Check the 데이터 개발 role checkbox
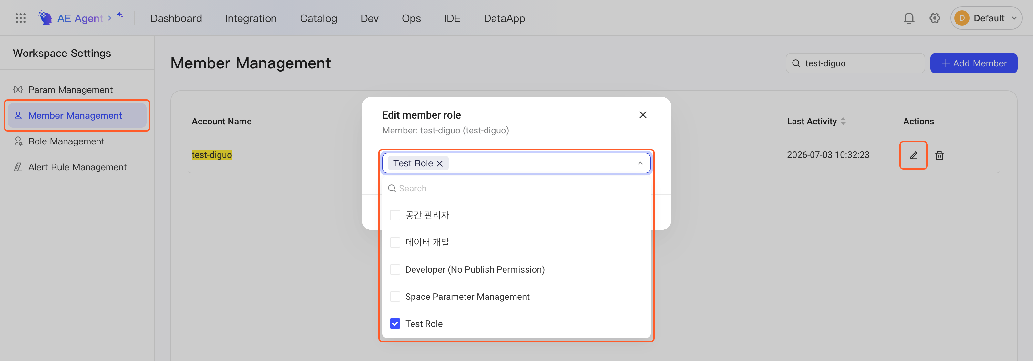 [x=395, y=242]
